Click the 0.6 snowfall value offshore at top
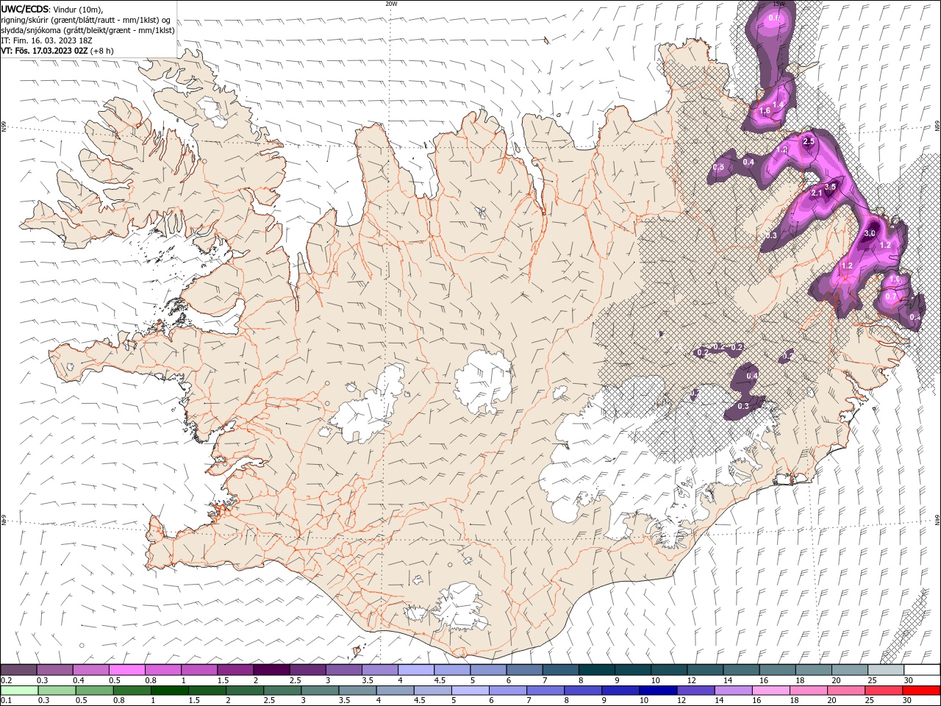 pyautogui.click(x=774, y=17)
